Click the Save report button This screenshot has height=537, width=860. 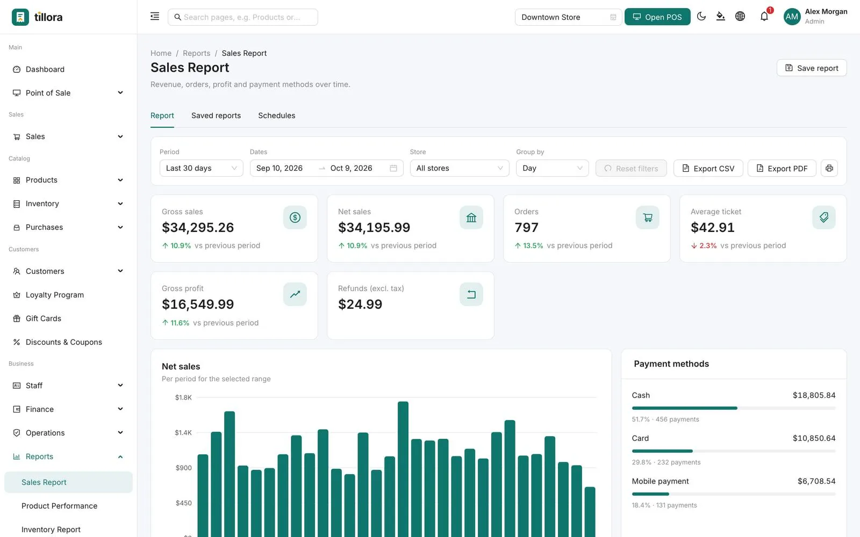pos(812,68)
